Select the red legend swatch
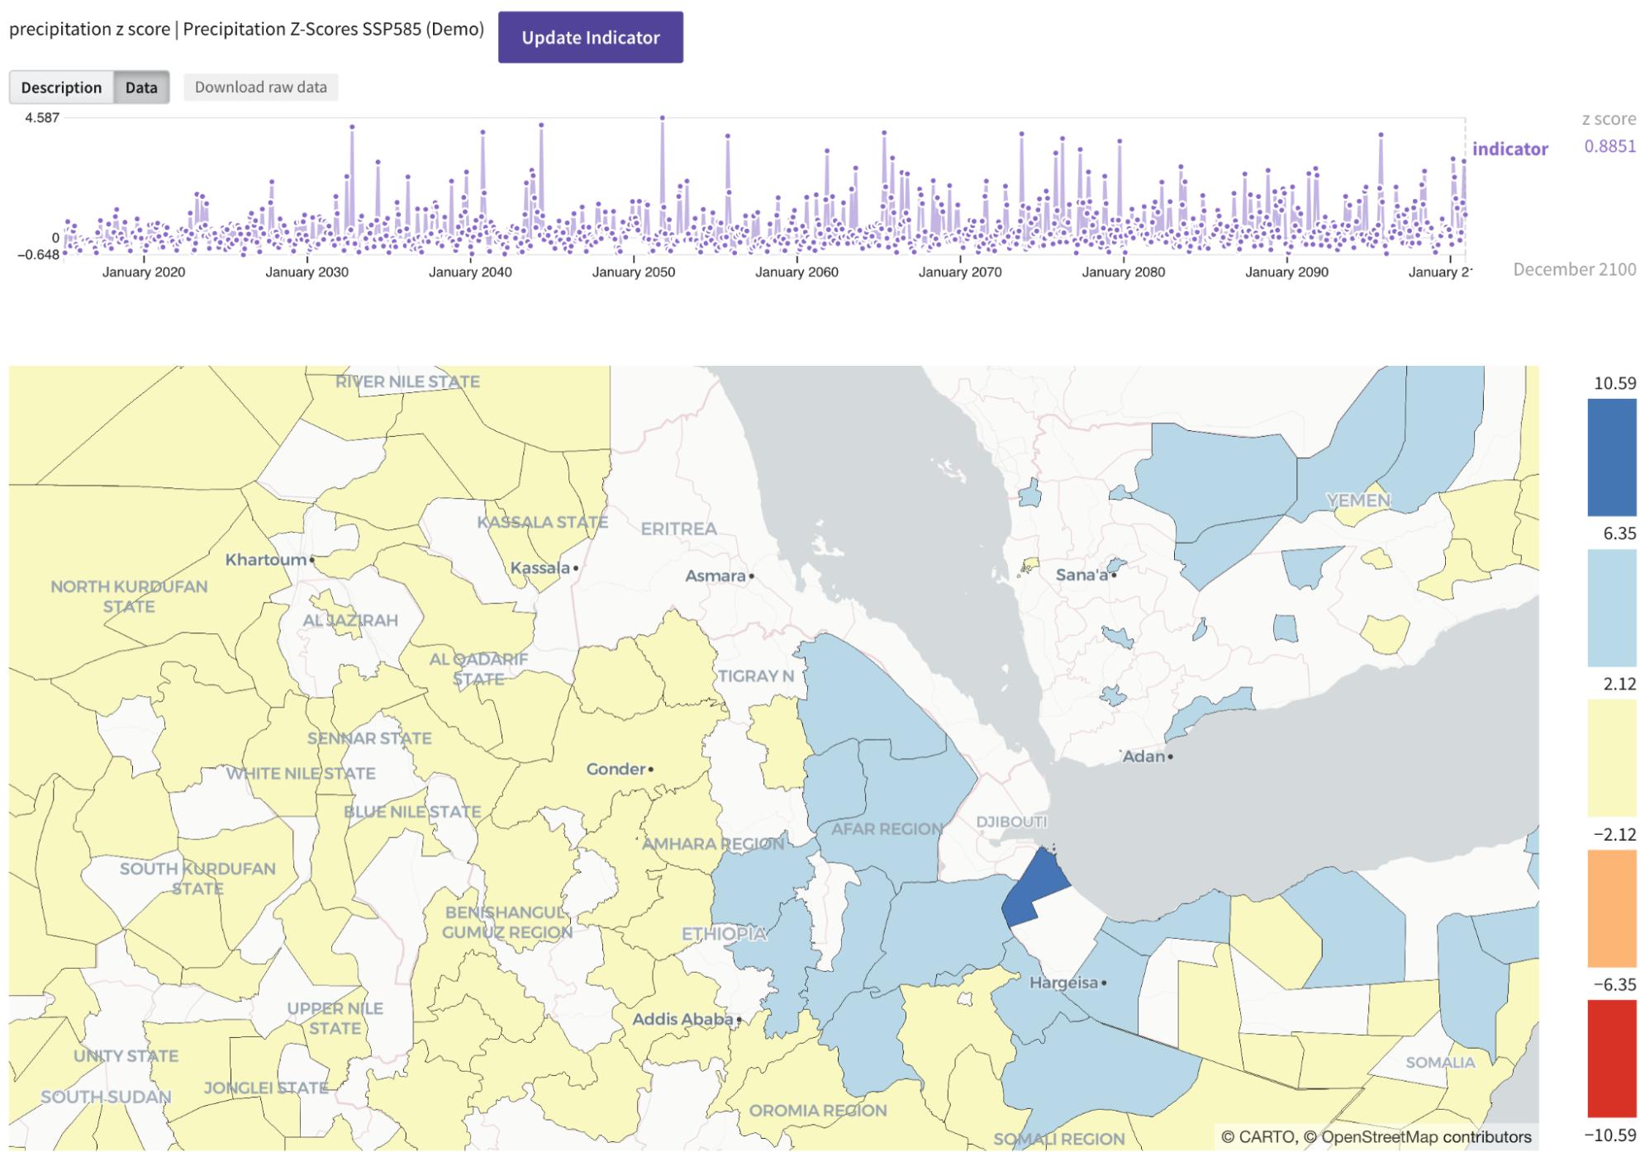Viewport: 1645px width, 1152px height. click(x=1611, y=1059)
